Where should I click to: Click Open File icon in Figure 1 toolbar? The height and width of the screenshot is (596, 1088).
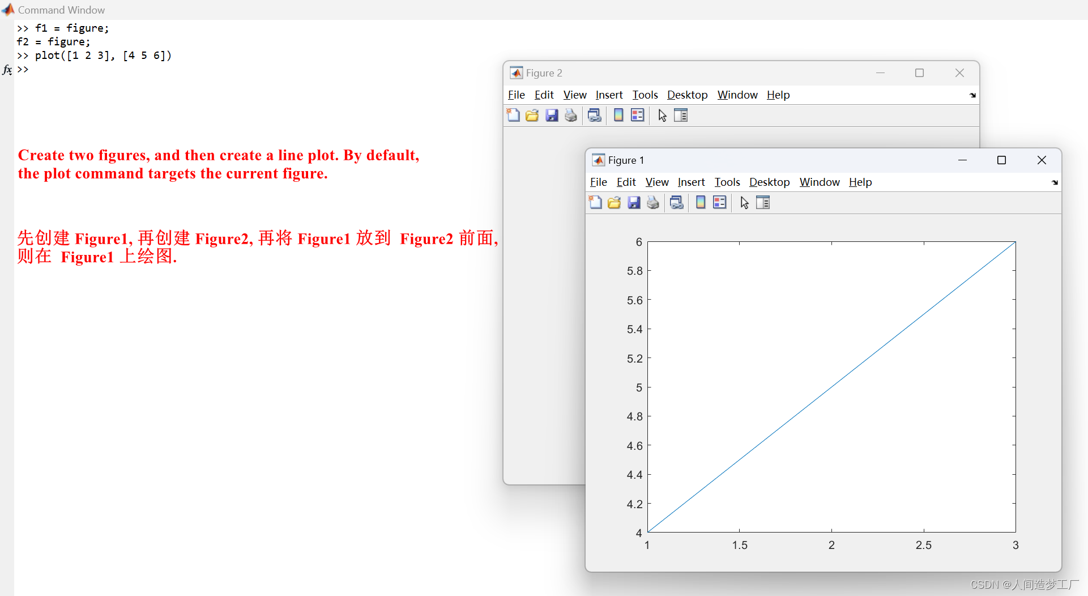615,202
